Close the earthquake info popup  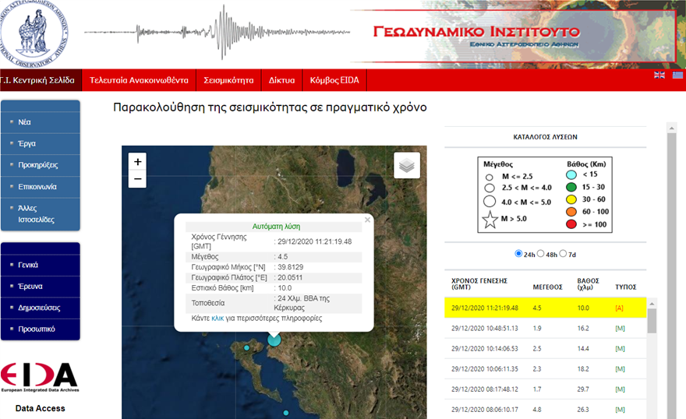(367, 220)
